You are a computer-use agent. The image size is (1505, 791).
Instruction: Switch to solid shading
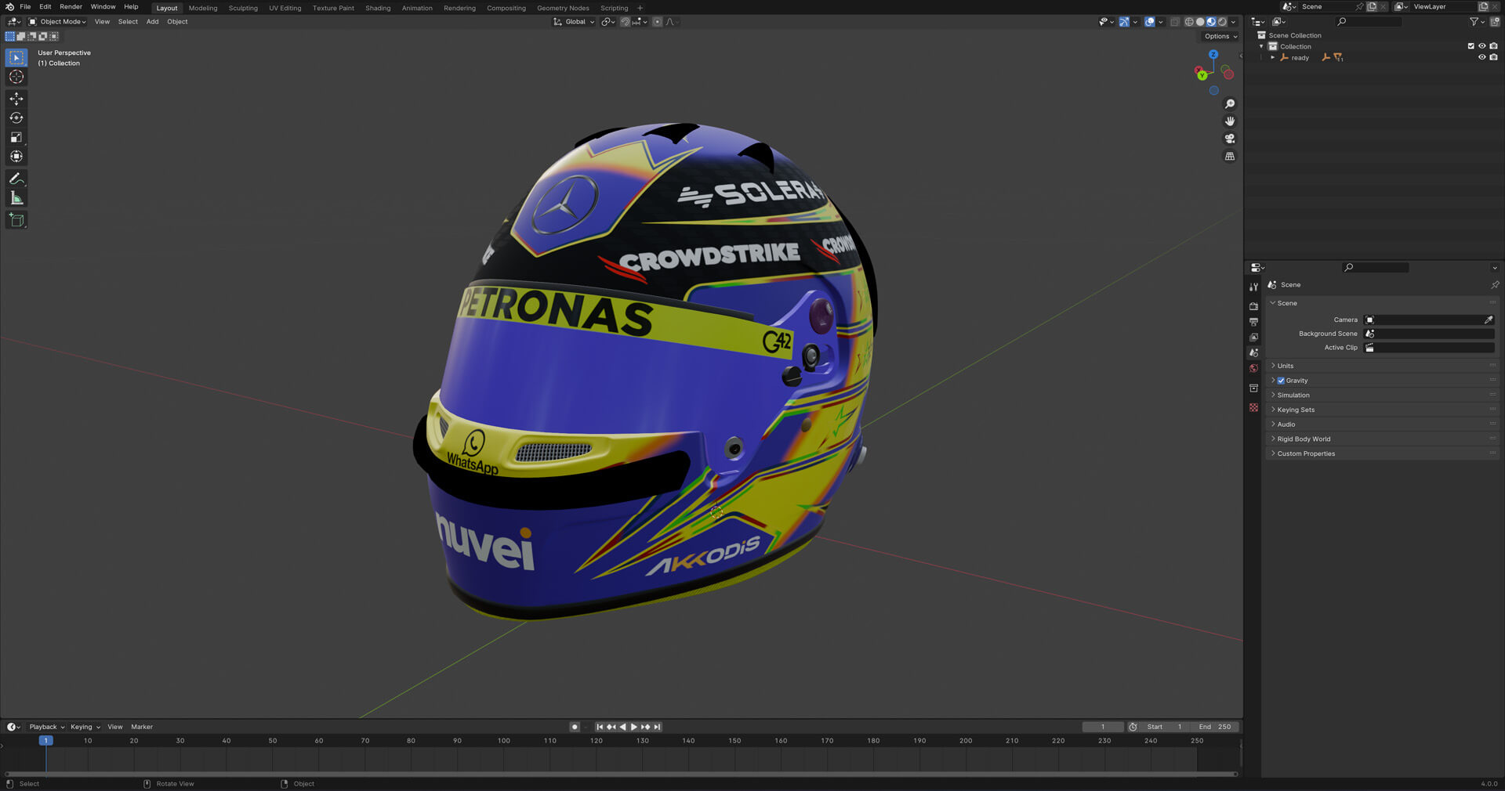coord(1200,22)
